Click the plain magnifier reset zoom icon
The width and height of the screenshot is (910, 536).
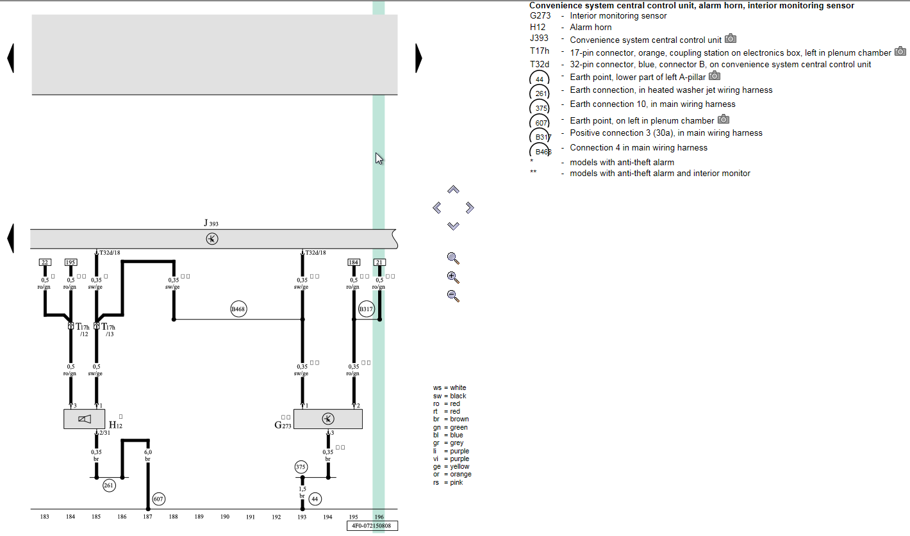(453, 258)
